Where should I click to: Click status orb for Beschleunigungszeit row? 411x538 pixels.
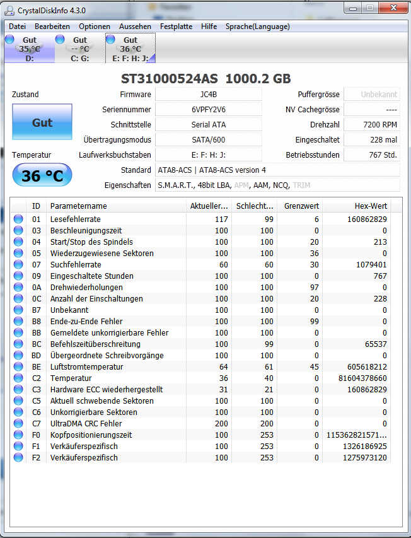[x=18, y=230]
